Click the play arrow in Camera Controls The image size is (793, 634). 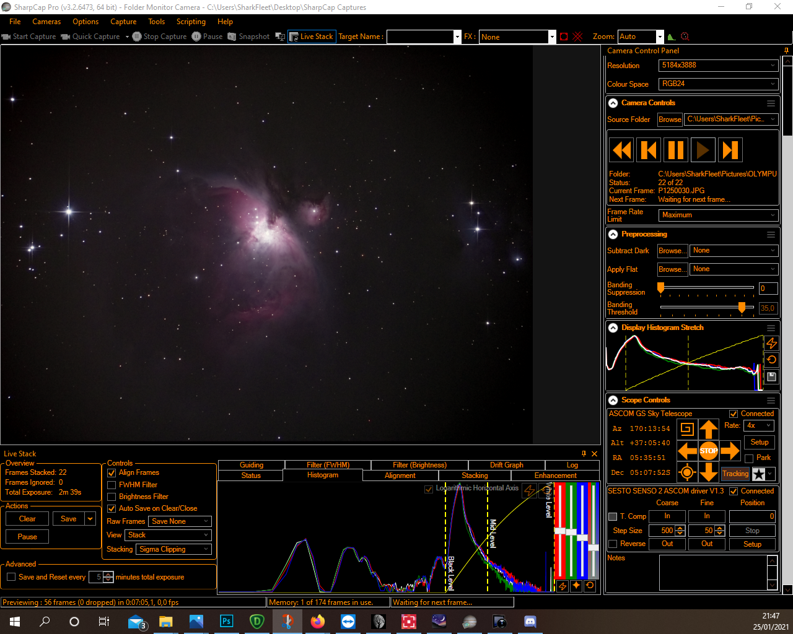[x=703, y=150]
